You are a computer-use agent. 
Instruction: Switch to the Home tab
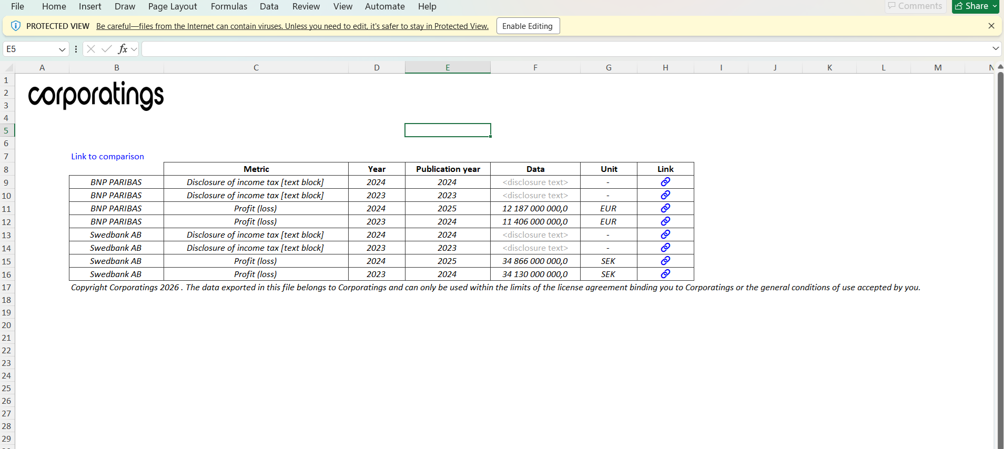pos(54,6)
